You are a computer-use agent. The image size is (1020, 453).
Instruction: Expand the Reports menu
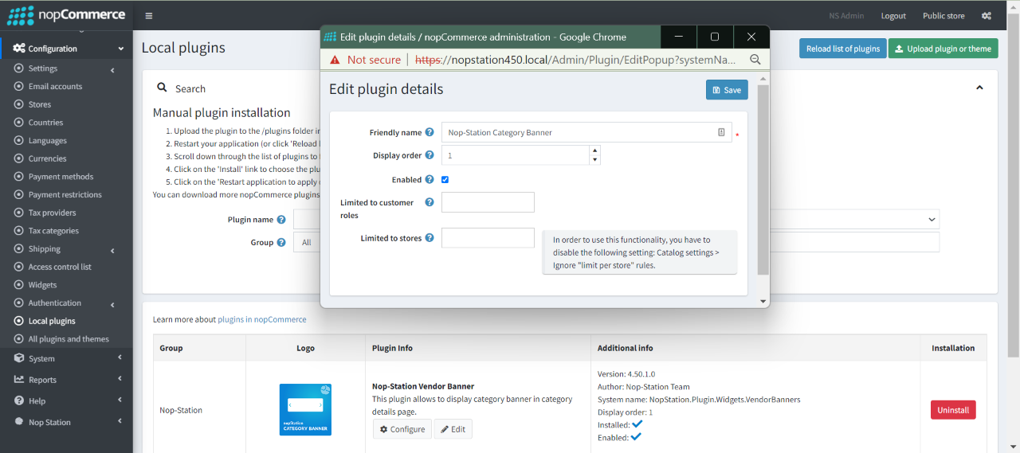coord(66,380)
